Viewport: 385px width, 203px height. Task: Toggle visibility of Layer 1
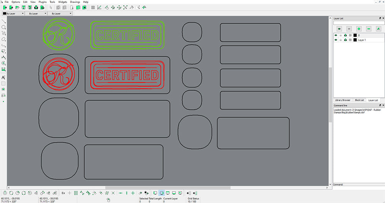(x=336, y=40)
